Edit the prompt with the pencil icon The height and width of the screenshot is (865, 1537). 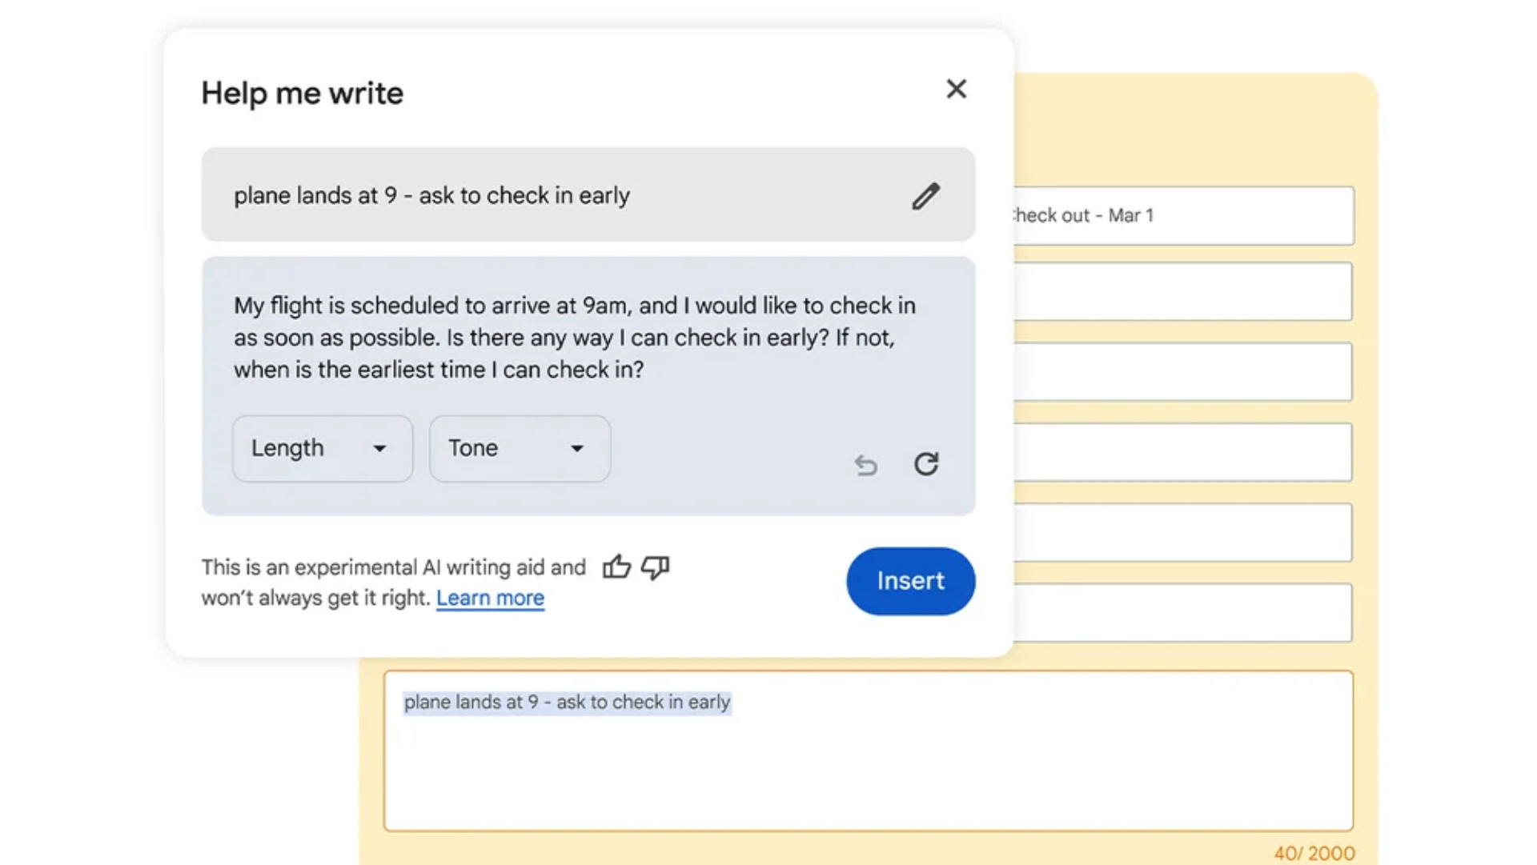[x=925, y=196]
